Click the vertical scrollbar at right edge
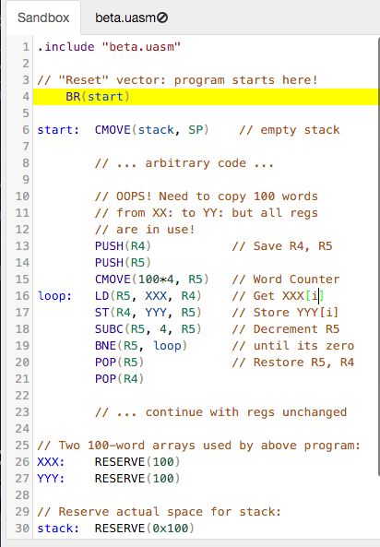 [x=378, y=255]
